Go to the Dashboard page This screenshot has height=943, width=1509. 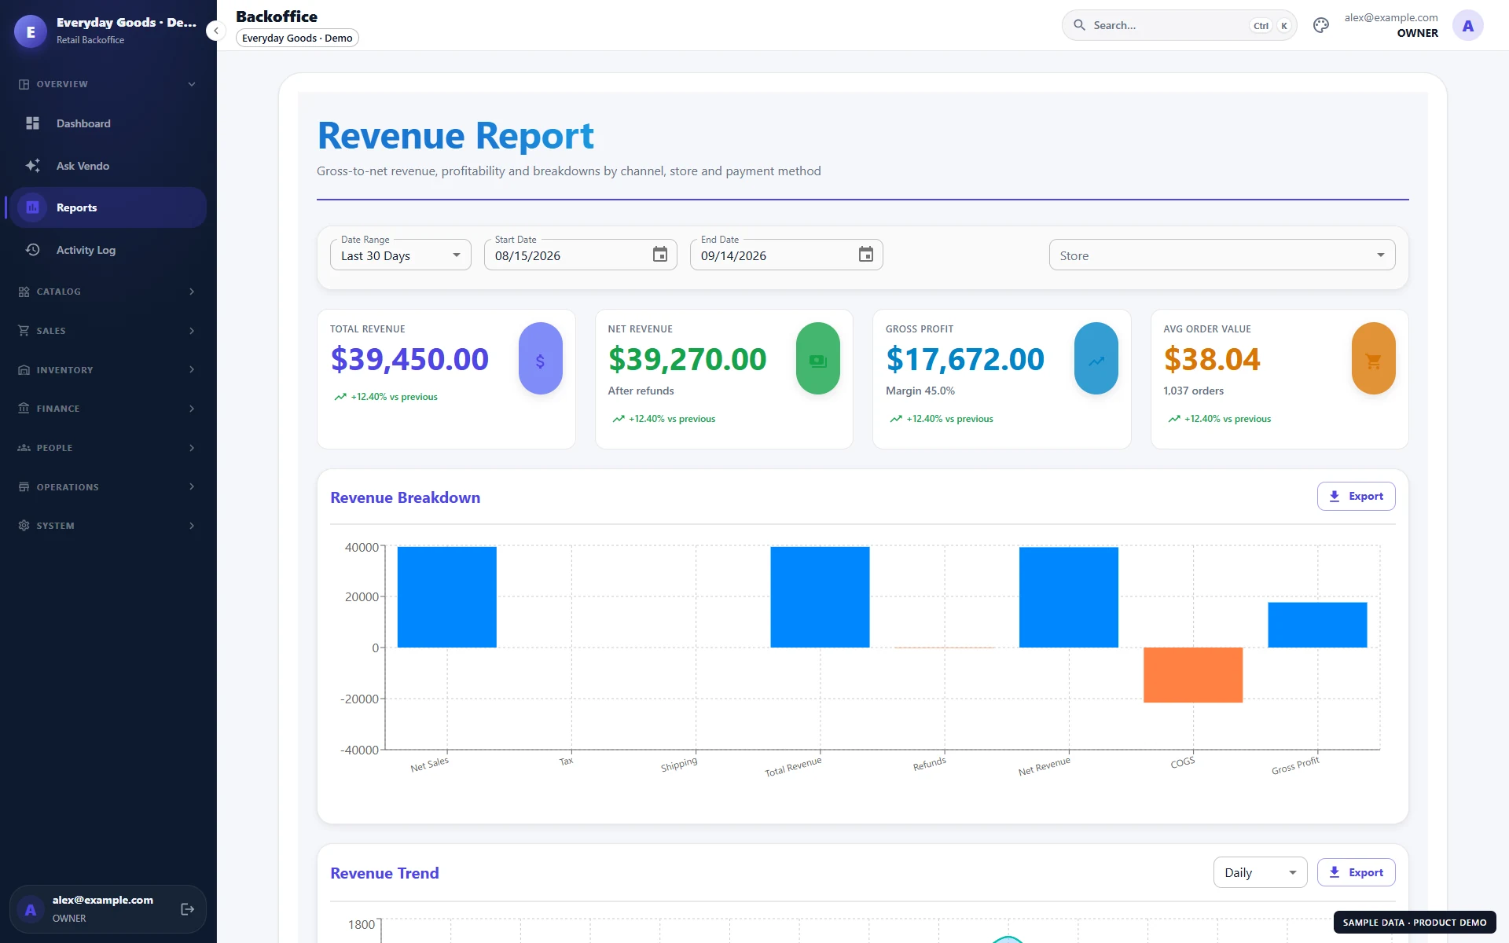[108, 123]
